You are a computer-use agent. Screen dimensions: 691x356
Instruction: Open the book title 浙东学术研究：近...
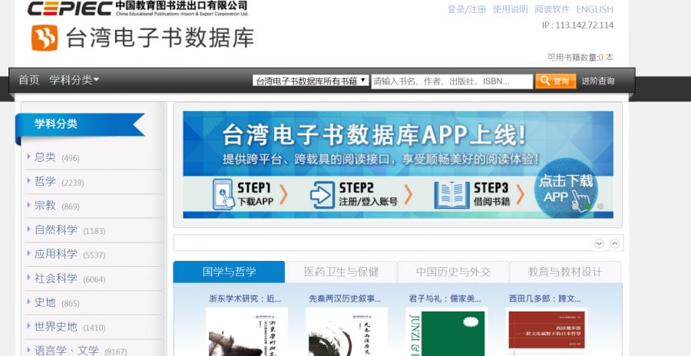245,298
